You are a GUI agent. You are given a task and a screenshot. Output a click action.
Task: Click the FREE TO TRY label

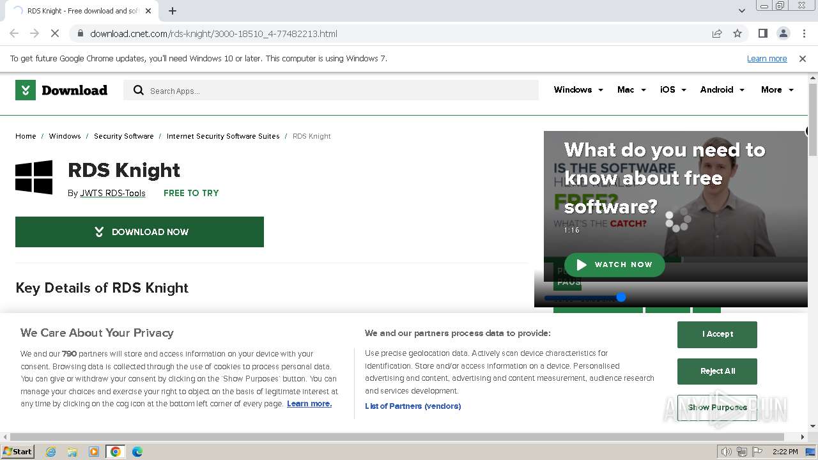pyautogui.click(x=191, y=193)
